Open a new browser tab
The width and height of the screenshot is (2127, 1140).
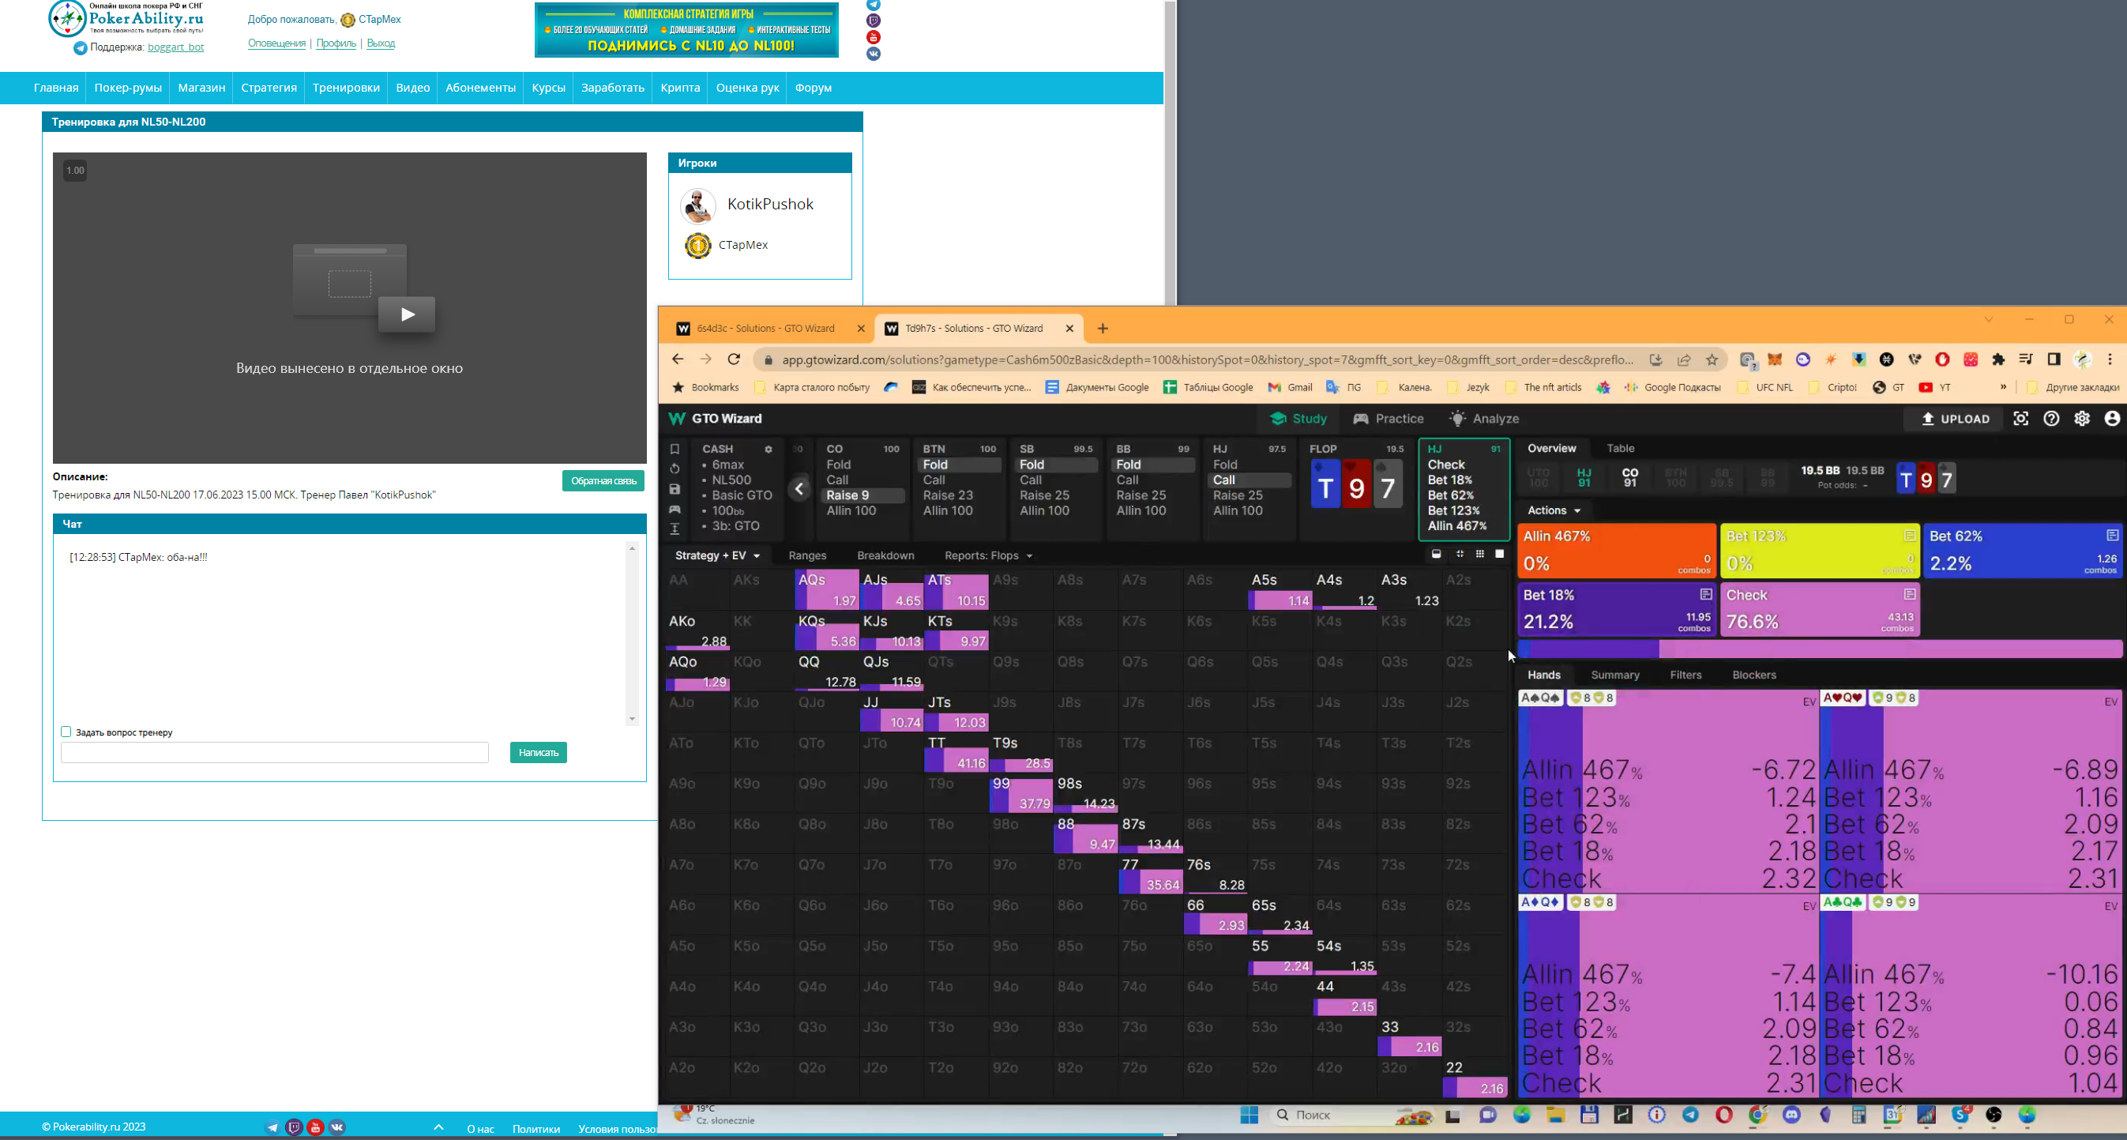point(1103,329)
